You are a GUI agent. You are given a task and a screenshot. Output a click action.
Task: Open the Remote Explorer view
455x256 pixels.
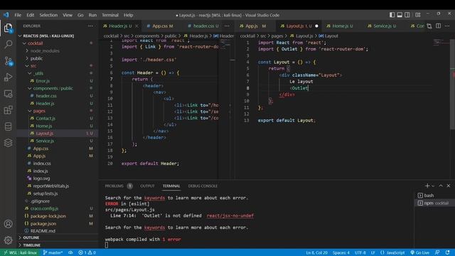point(8,94)
